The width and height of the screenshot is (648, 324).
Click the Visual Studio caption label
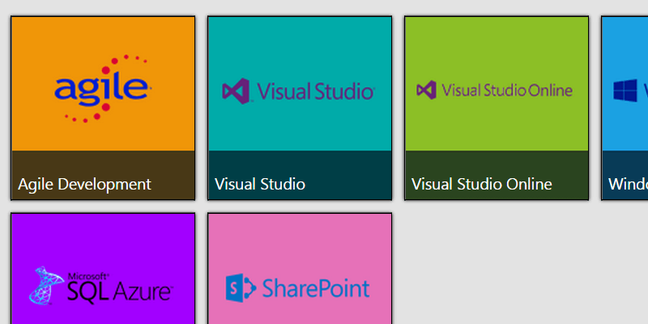pyautogui.click(x=260, y=184)
